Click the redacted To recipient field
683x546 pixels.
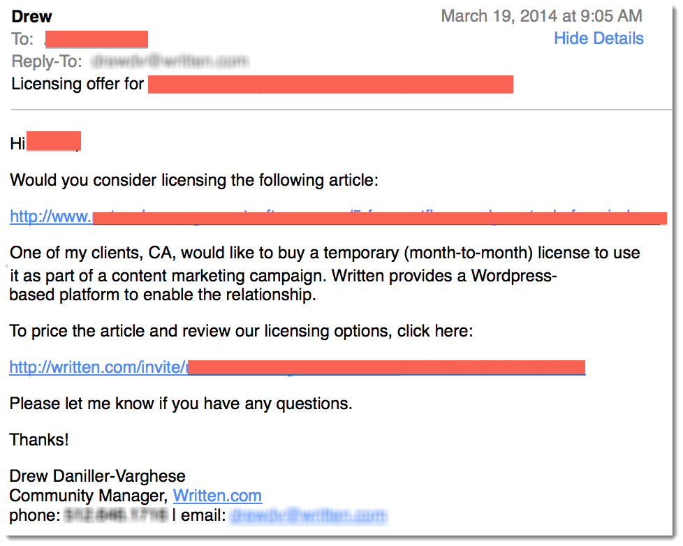click(96, 39)
